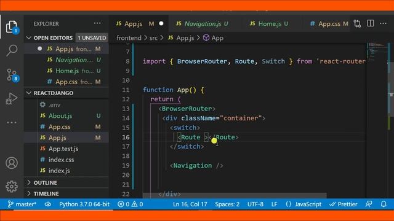Go to line via Ln 16, Col 17
Viewport: 394px width, 221px height.
click(190, 204)
